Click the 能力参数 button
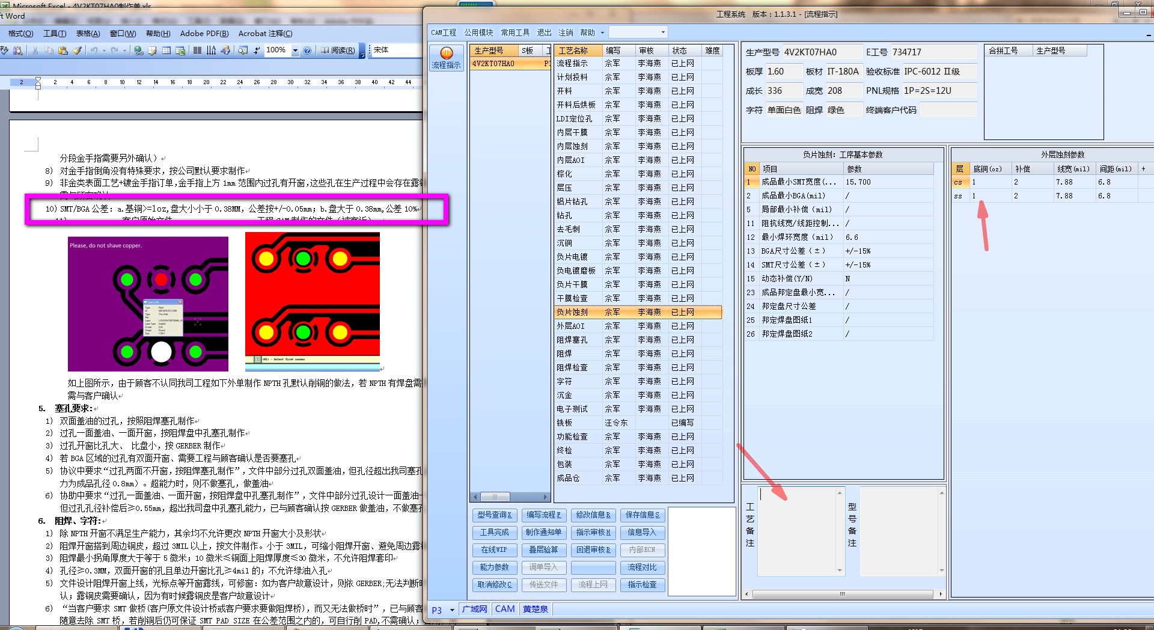 click(x=495, y=567)
